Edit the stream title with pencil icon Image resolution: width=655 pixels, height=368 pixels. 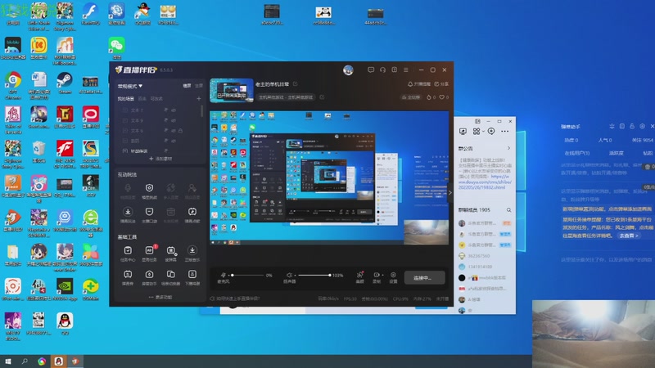click(296, 84)
